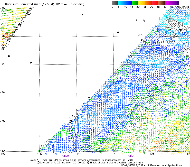Click the 18:20 time label at bottom
The image size is (190, 167).
65,156
